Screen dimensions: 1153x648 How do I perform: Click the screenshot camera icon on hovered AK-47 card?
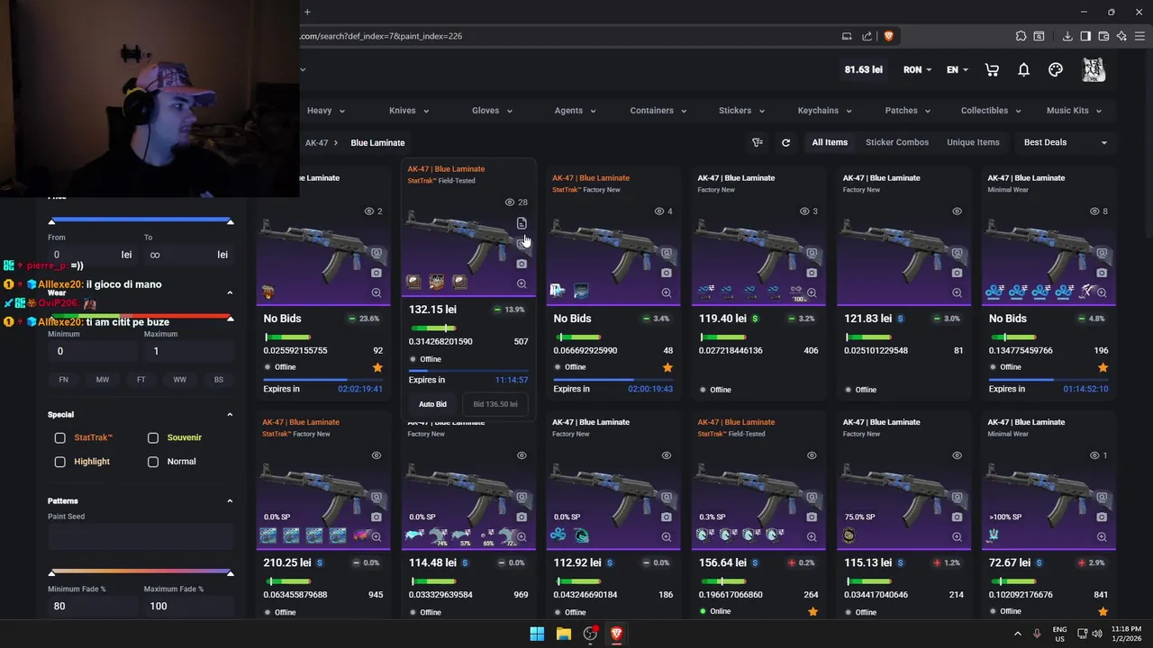click(x=522, y=264)
